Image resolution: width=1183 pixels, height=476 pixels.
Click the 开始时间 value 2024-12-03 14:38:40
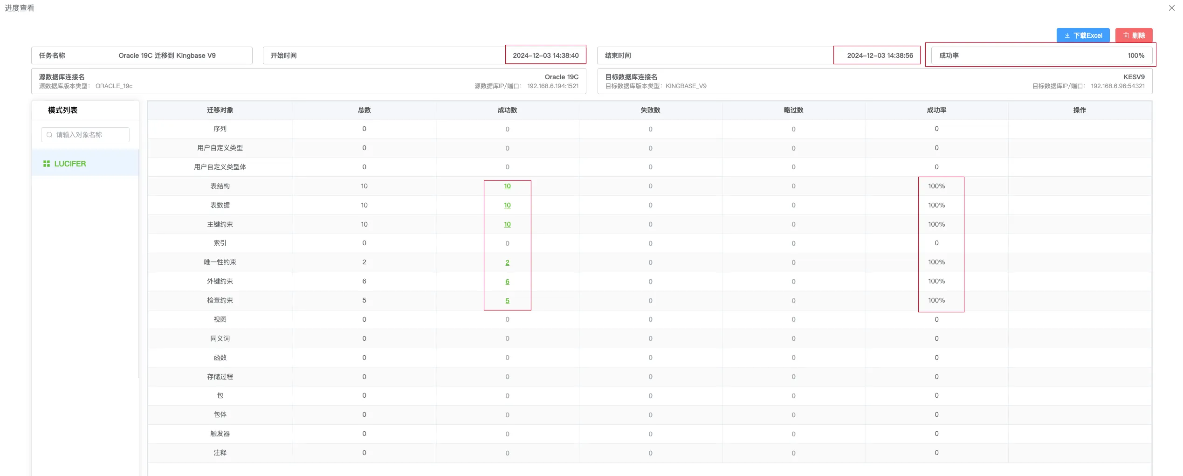pos(545,55)
